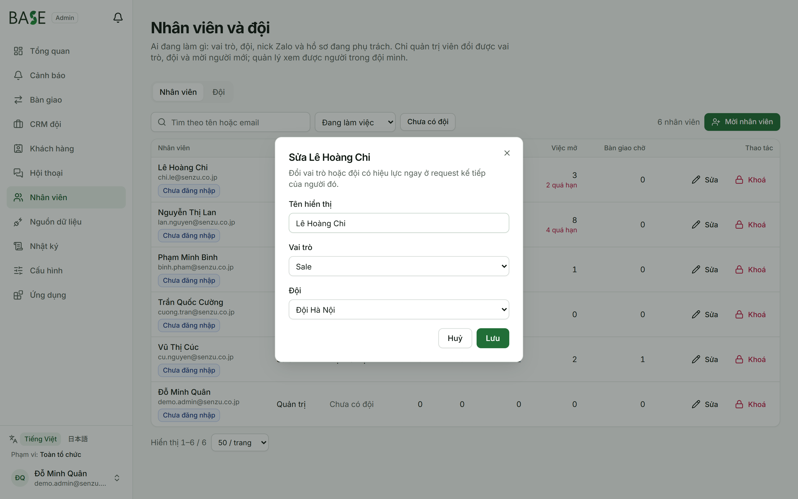Switch to the Đội tab
798x499 pixels.
218,92
